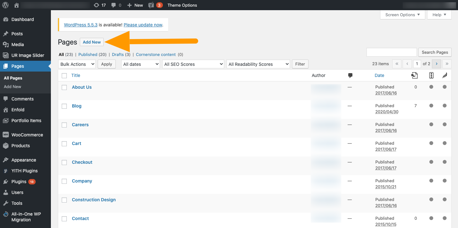
Task: Check the Construction Design page checkbox
Action: click(64, 200)
